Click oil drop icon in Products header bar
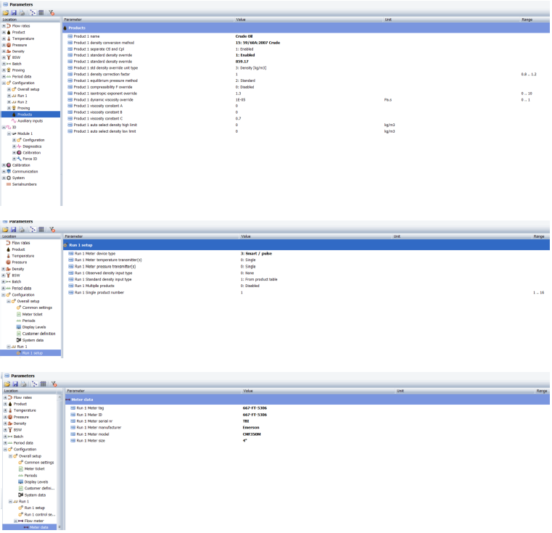Screen dimensions: 552x533 [65, 28]
